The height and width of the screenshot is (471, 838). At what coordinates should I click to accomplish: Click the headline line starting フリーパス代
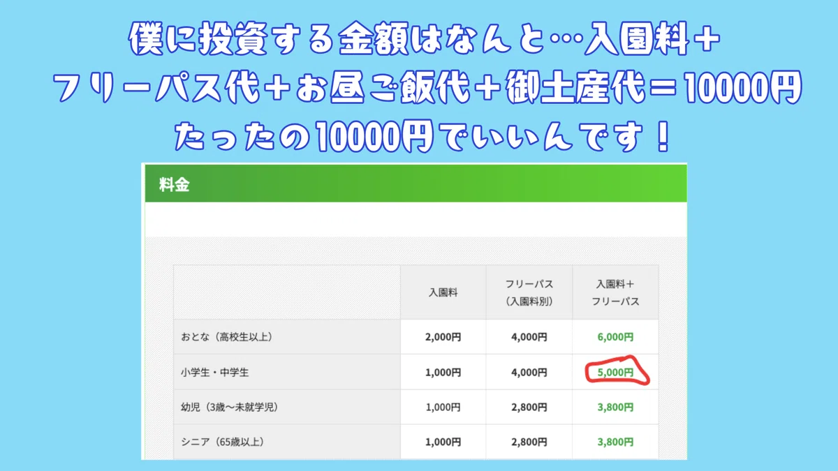point(427,90)
